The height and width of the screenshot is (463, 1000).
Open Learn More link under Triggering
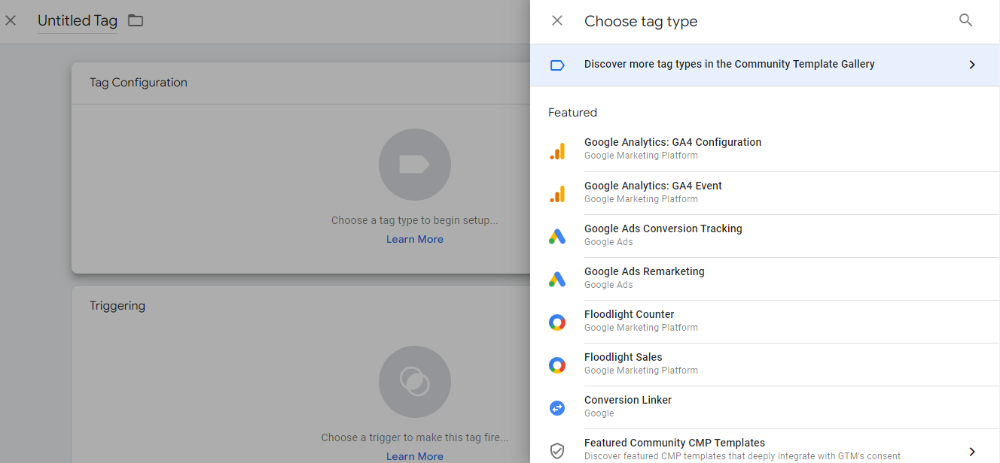coord(415,456)
